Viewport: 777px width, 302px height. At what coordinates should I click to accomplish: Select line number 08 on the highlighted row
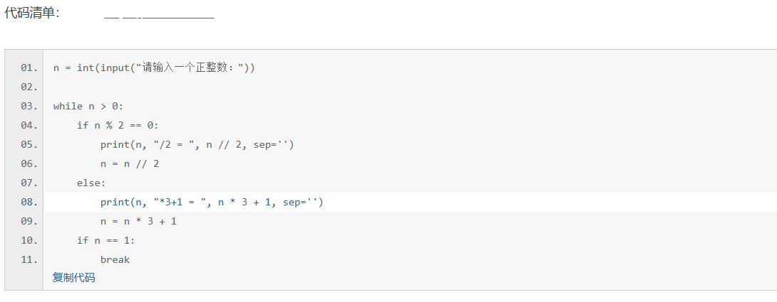29,203
